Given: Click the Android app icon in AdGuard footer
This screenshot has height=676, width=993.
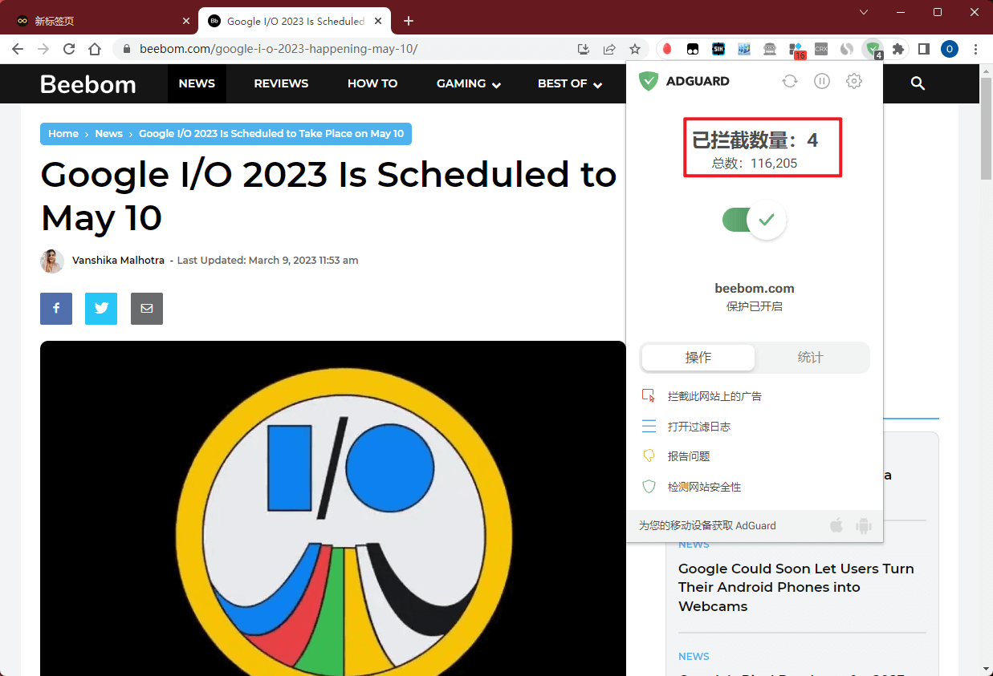Looking at the screenshot, I should [864, 526].
